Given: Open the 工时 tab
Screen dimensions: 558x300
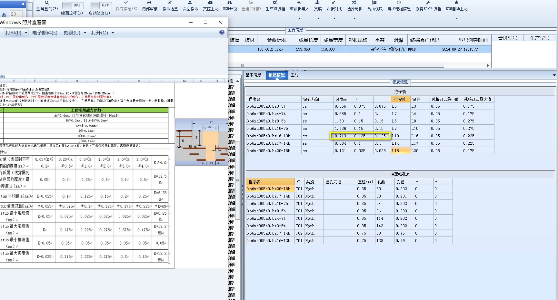Looking at the screenshot, I should point(294,75).
